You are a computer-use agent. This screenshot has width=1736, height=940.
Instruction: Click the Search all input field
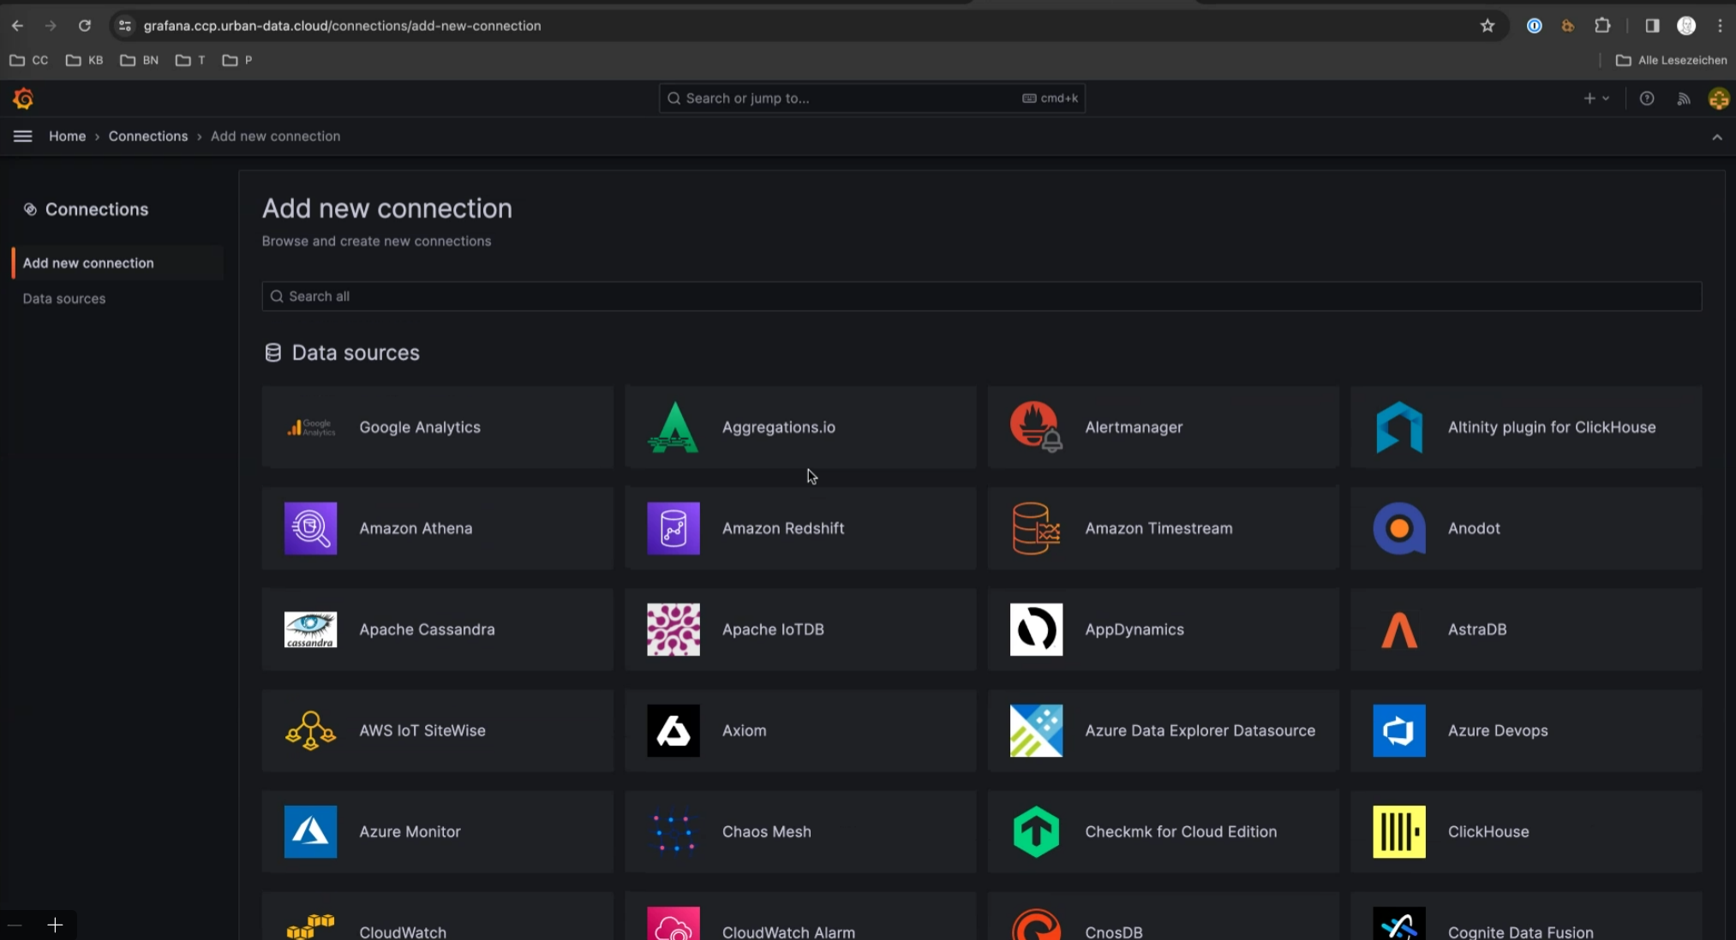981,296
